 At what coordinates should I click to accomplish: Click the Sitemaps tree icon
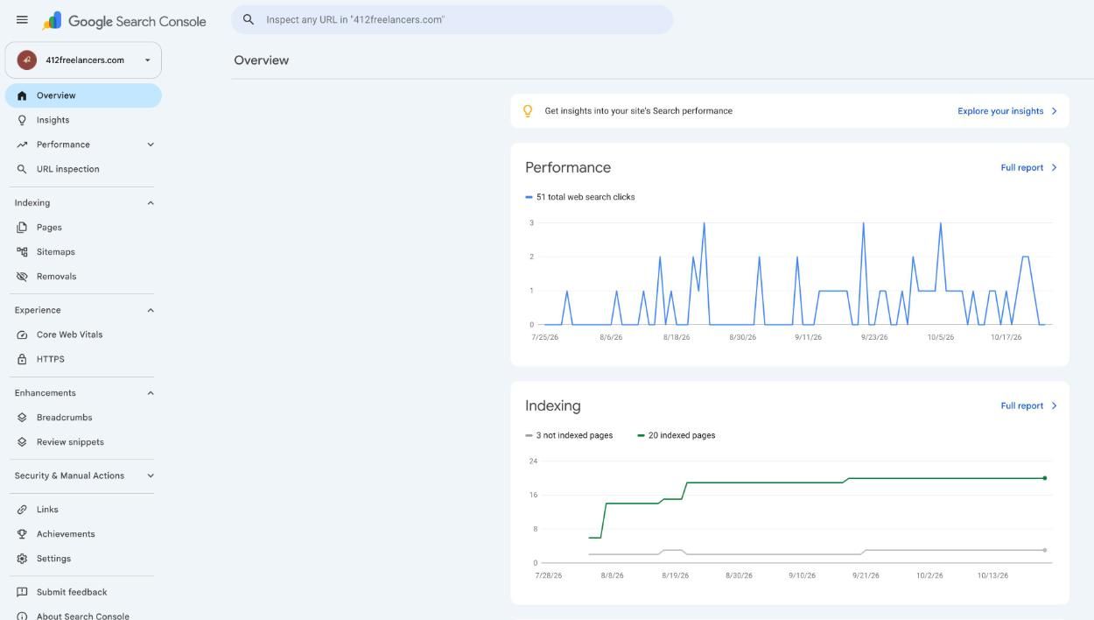pyautogui.click(x=22, y=252)
